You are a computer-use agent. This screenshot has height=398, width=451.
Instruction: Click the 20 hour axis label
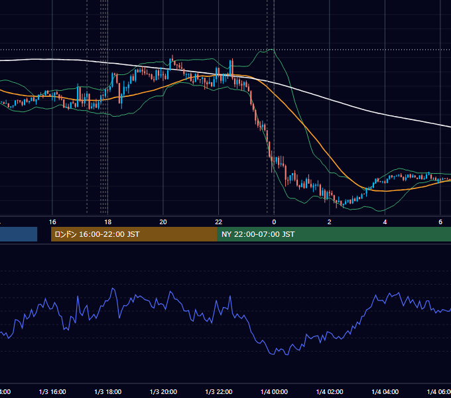(163, 222)
